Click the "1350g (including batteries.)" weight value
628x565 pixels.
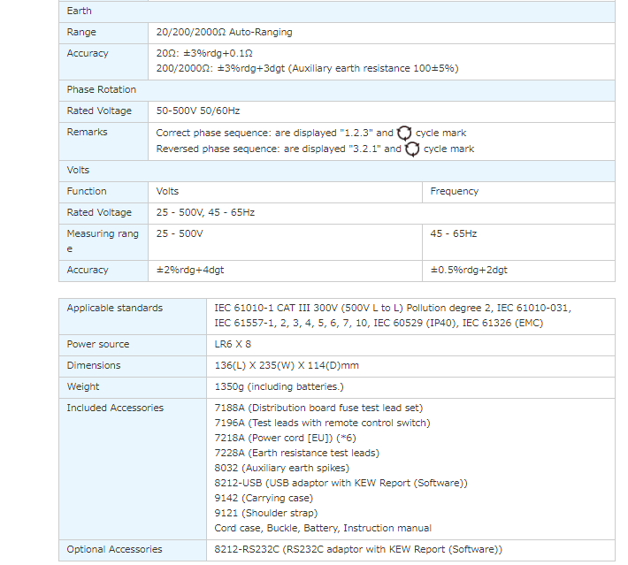279,386
